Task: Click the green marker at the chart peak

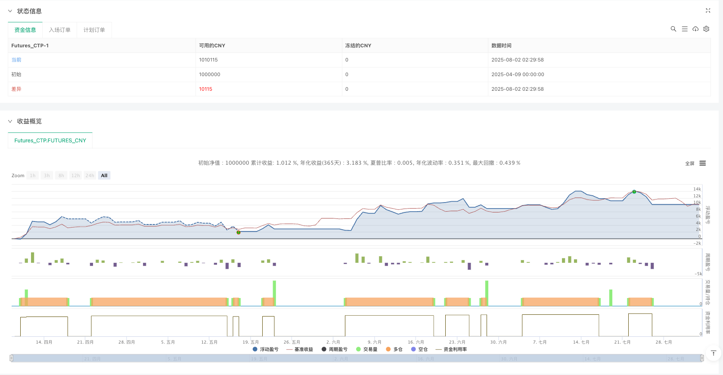Action: click(634, 192)
